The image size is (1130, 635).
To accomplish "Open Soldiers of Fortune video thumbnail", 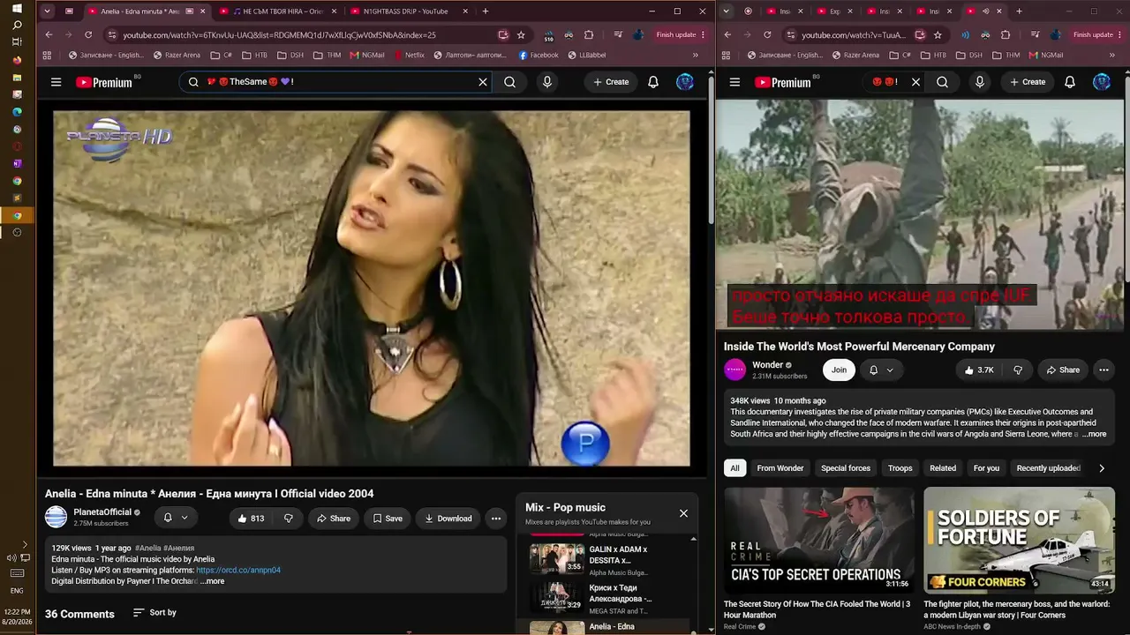I will point(1020,540).
